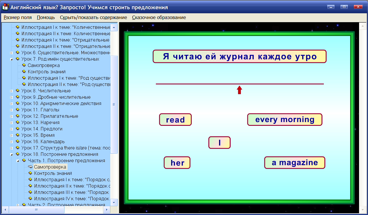The width and height of the screenshot is (368, 215).
Task: Collapse "Урок 7. Род имён существительных" node
Action: [11, 59]
